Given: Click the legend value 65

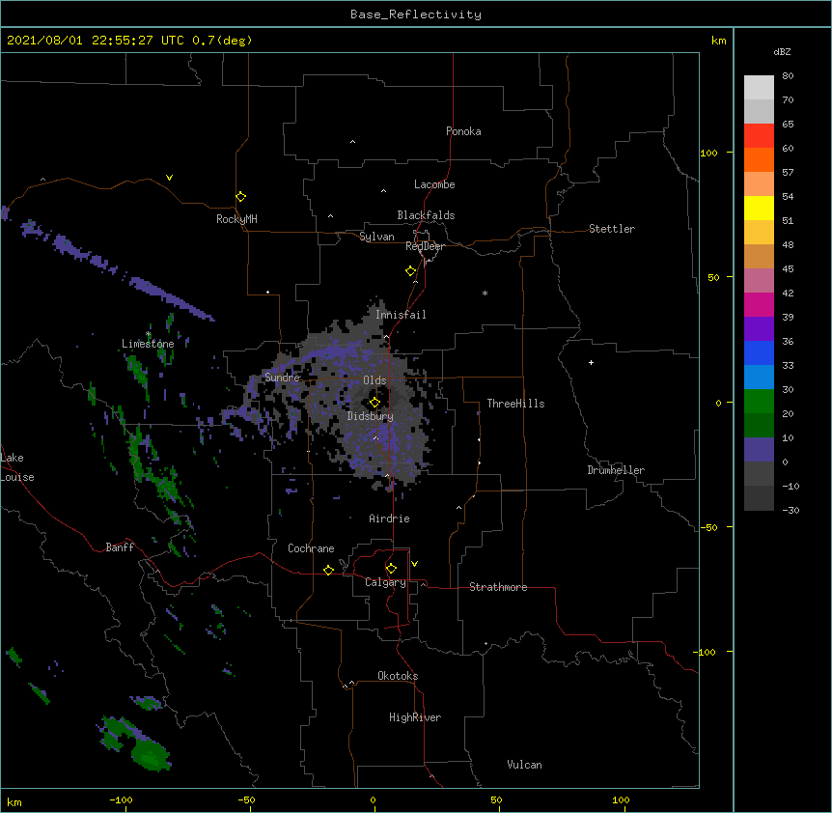Looking at the screenshot, I should click(x=788, y=125).
